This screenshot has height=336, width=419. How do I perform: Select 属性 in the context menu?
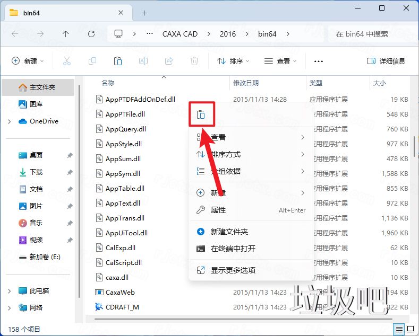click(218, 210)
